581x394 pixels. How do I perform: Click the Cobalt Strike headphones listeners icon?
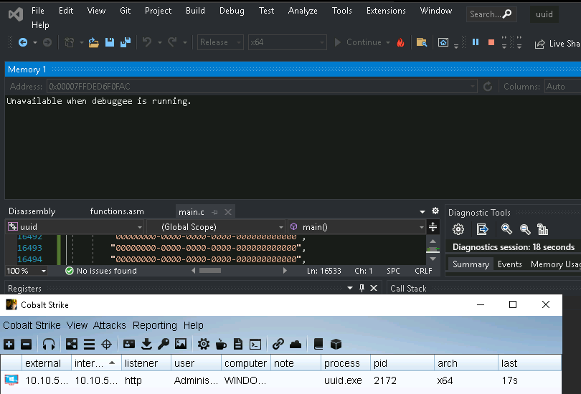pyautogui.click(x=49, y=345)
